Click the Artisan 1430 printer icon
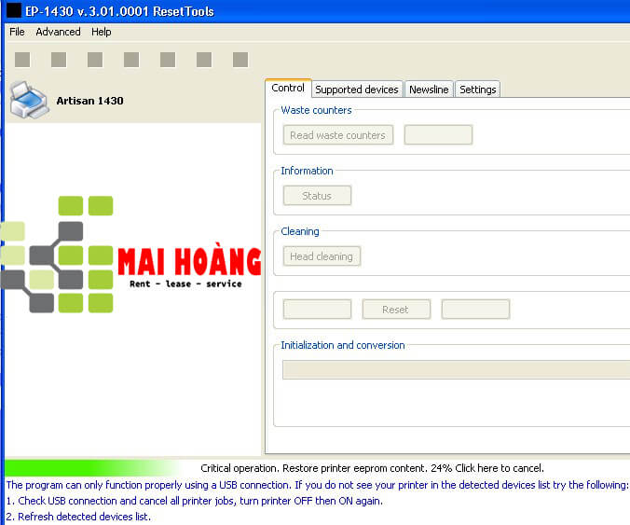630x525 pixels. tap(28, 99)
